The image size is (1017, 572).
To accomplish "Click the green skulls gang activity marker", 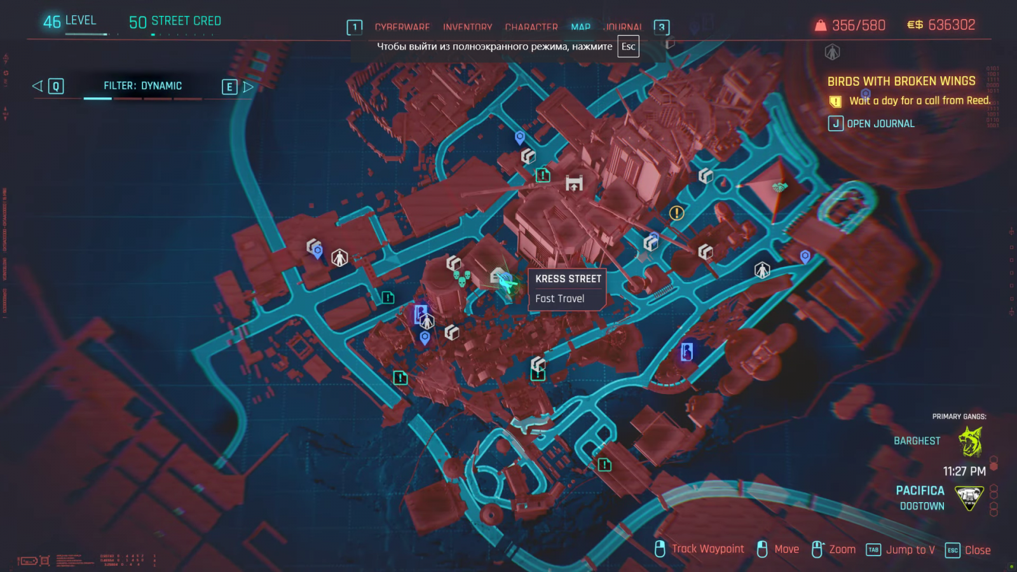I will (x=462, y=278).
